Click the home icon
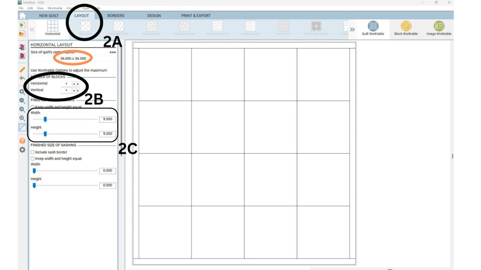The width and height of the screenshot is (481, 270). click(x=22, y=15)
